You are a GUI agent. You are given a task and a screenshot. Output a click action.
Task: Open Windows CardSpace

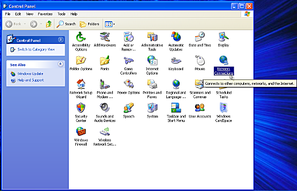224,113
